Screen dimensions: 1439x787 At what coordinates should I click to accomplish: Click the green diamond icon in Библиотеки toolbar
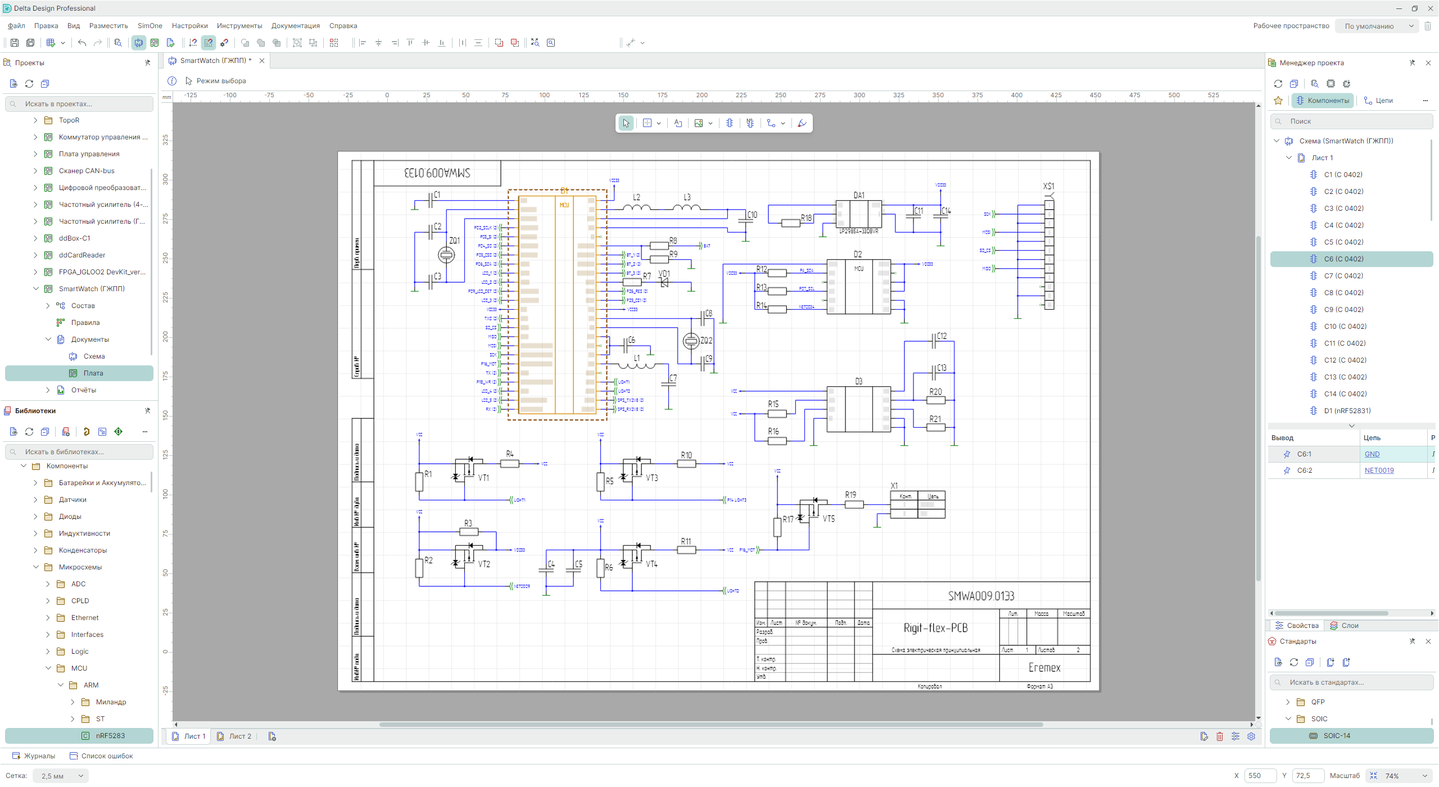(118, 432)
